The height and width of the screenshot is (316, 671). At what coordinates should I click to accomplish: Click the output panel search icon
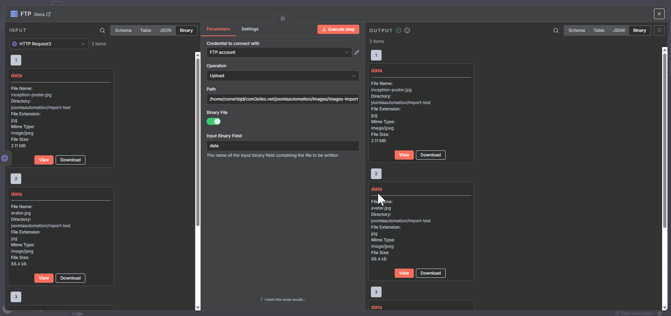coord(556,30)
